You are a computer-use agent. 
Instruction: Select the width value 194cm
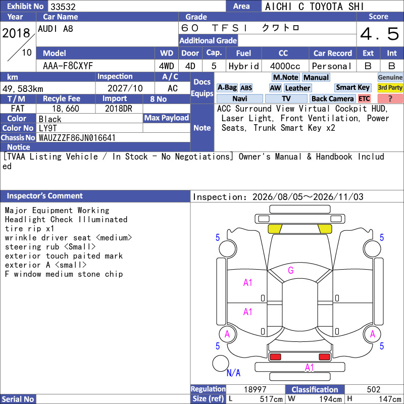click(x=330, y=399)
